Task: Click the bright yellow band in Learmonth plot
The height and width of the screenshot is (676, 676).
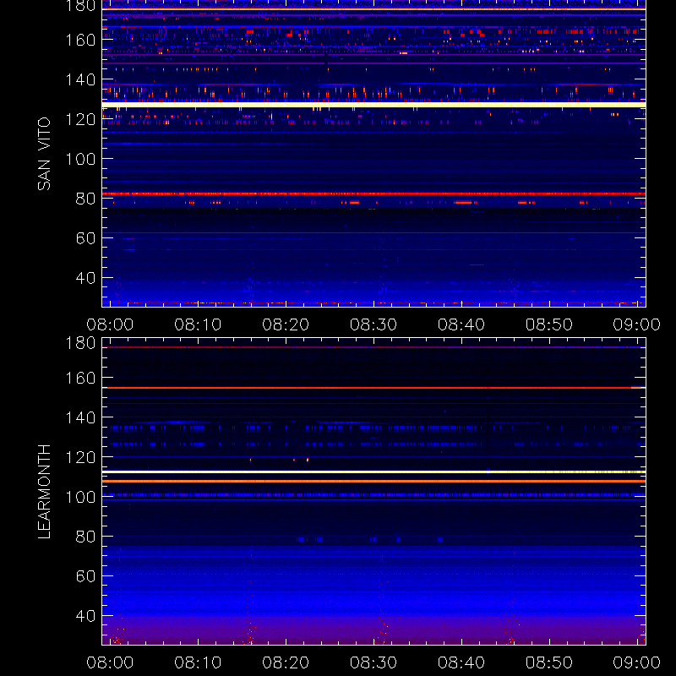Action: tap(373, 472)
